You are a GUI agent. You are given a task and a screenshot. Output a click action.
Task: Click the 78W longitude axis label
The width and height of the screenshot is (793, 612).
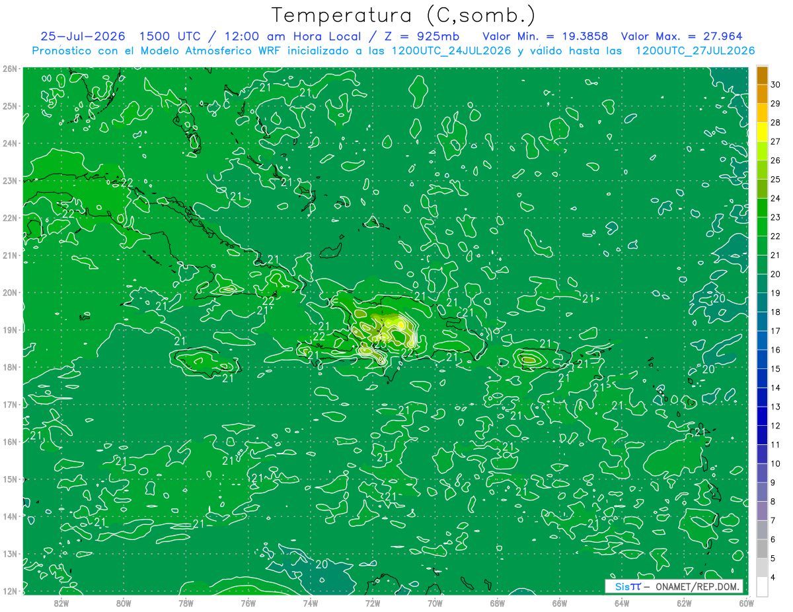point(186,602)
